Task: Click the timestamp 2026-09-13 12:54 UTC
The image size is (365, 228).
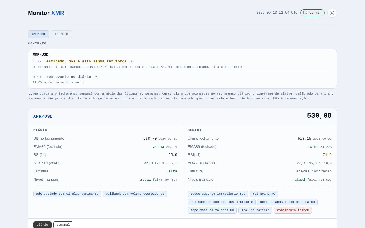Action: pyautogui.click(x=277, y=13)
